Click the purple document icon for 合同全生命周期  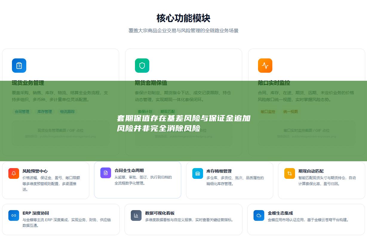pyautogui.click(x=106, y=173)
